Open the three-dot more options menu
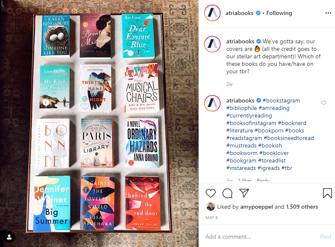 pos(328,13)
